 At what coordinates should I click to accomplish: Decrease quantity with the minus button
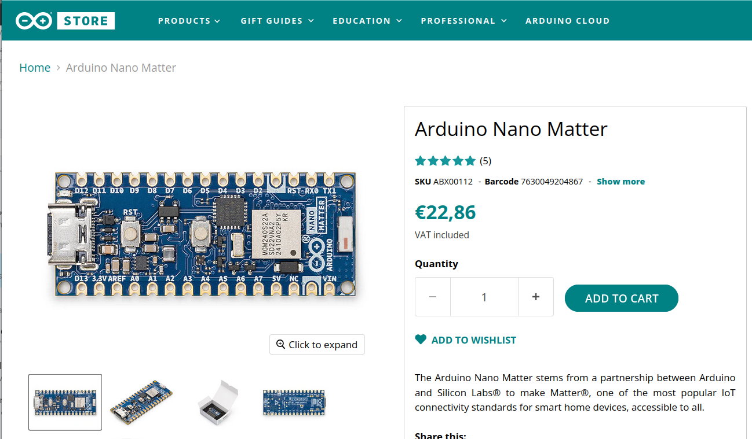432,297
